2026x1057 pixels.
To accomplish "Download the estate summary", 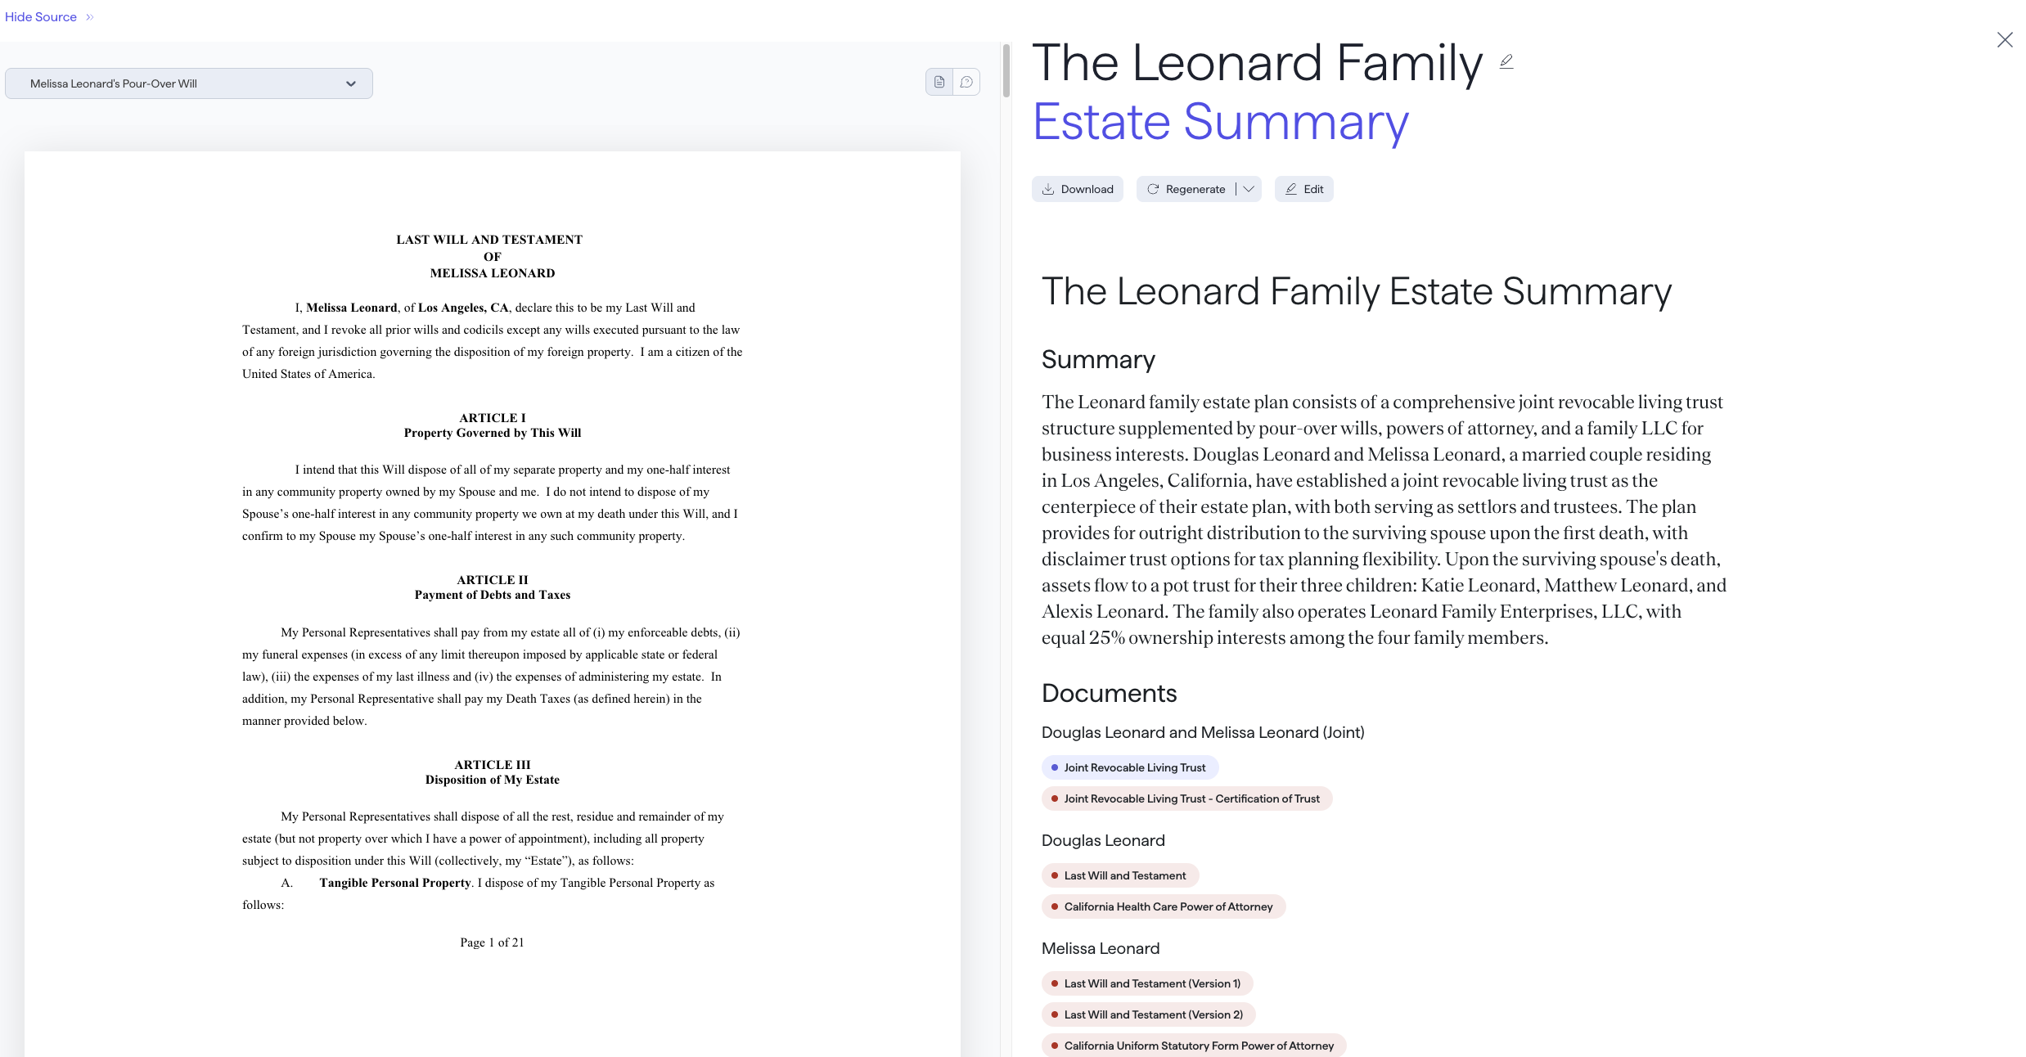I will [1077, 189].
